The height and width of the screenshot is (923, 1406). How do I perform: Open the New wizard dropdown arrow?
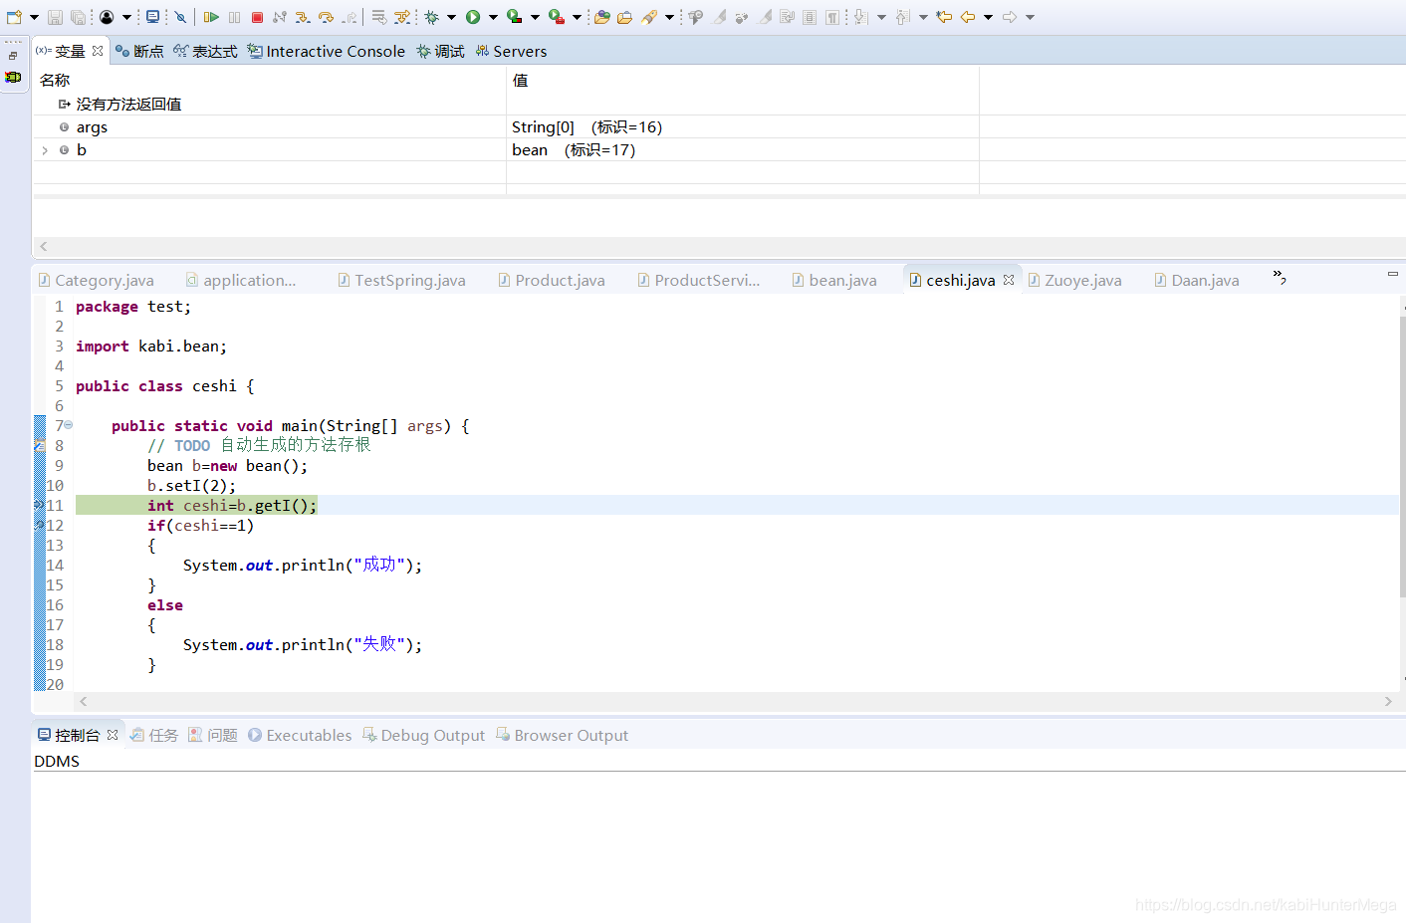tap(34, 17)
